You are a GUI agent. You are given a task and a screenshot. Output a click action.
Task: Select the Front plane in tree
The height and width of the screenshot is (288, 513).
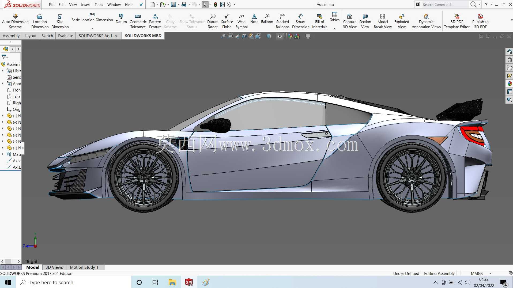click(x=14, y=90)
